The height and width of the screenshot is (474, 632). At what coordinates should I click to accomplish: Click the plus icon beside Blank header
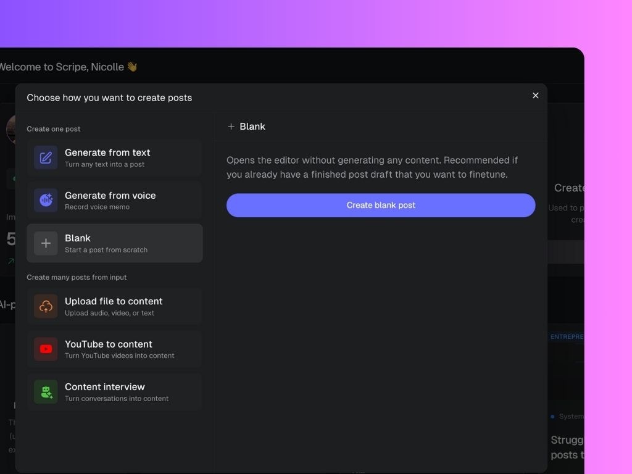pyautogui.click(x=231, y=127)
